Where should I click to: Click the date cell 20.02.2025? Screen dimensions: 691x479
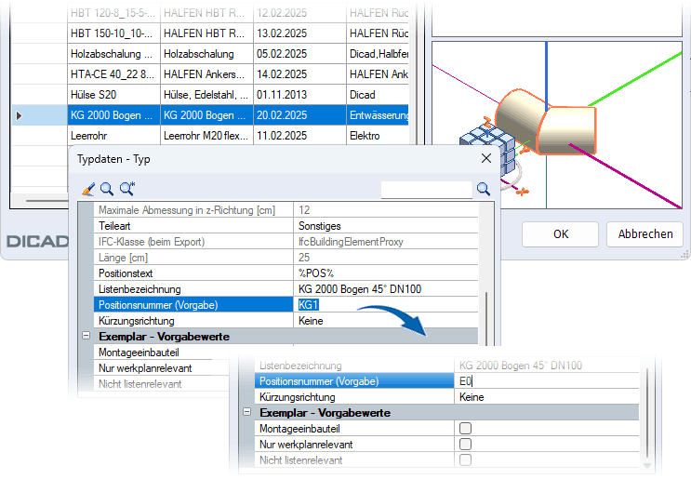[x=299, y=115]
